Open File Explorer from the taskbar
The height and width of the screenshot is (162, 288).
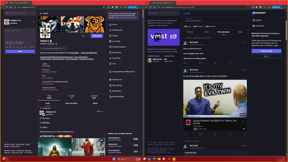coord(159,159)
